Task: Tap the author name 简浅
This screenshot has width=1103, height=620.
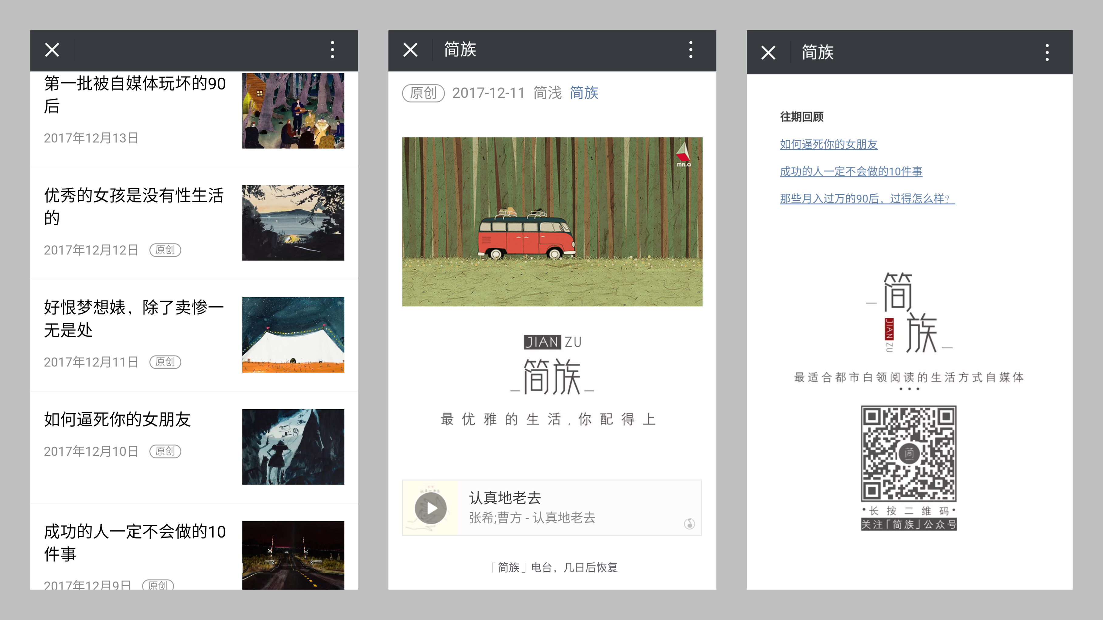Action: 548,93
